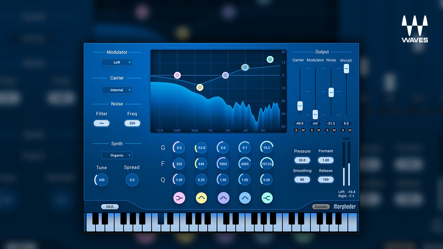443x249 pixels.
Task: Select the purple band filter shape icon
Action: pyautogui.click(x=223, y=198)
